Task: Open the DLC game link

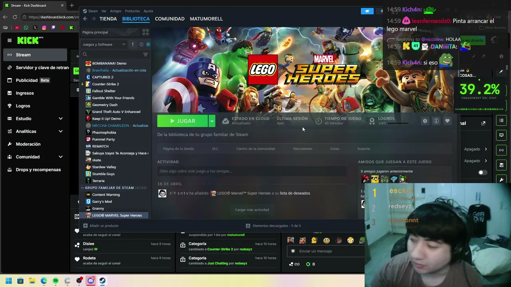Action: tap(215, 149)
